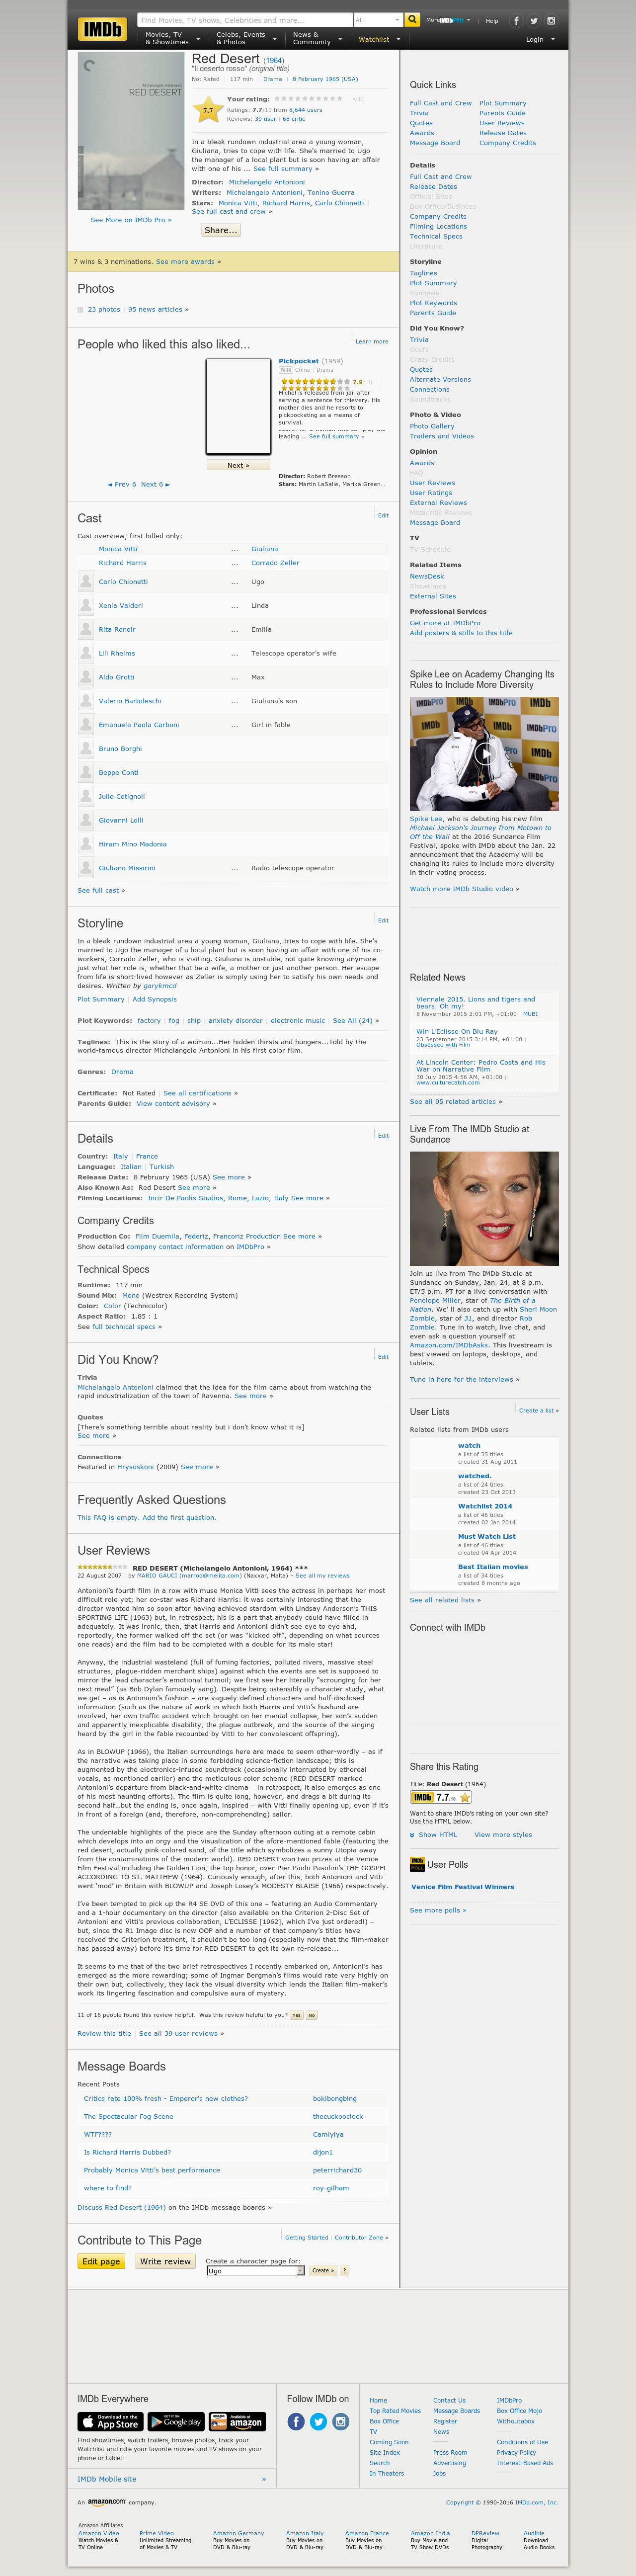
Task: Open the Google Play badge
Action: point(176,2422)
